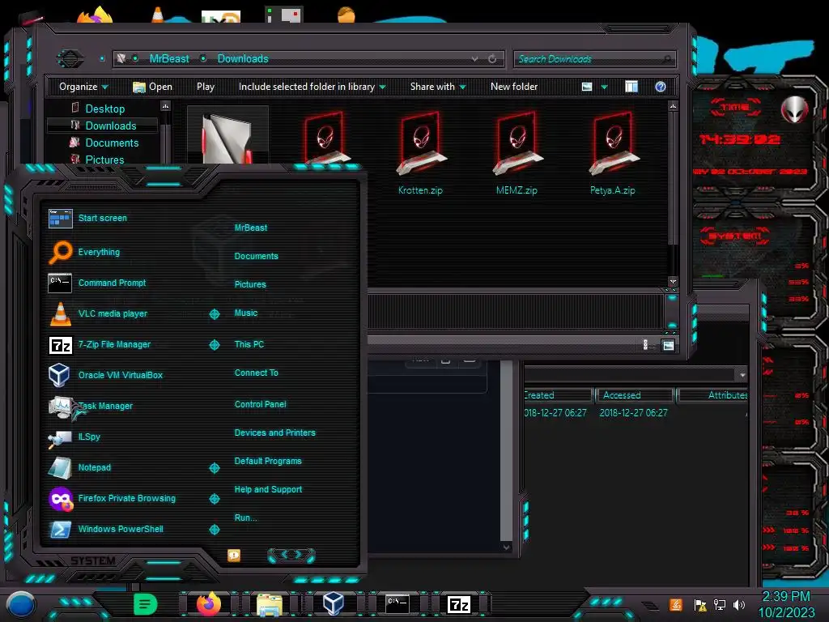
Task: Click the volume speaker tray icon
Action: point(739,605)
